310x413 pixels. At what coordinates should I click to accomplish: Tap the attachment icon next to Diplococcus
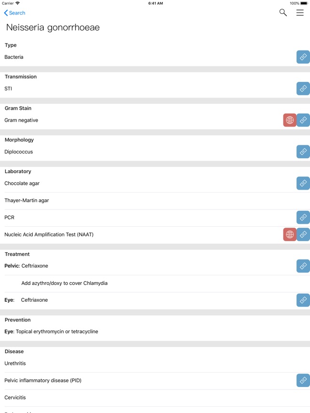click(303, 152)
